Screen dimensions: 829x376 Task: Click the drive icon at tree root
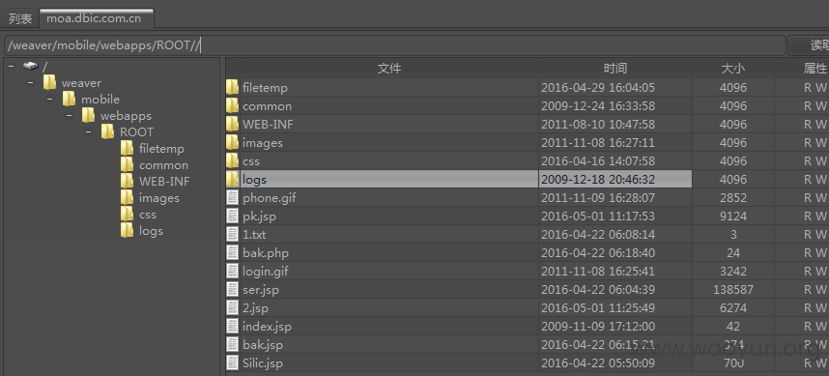(31, 66)
